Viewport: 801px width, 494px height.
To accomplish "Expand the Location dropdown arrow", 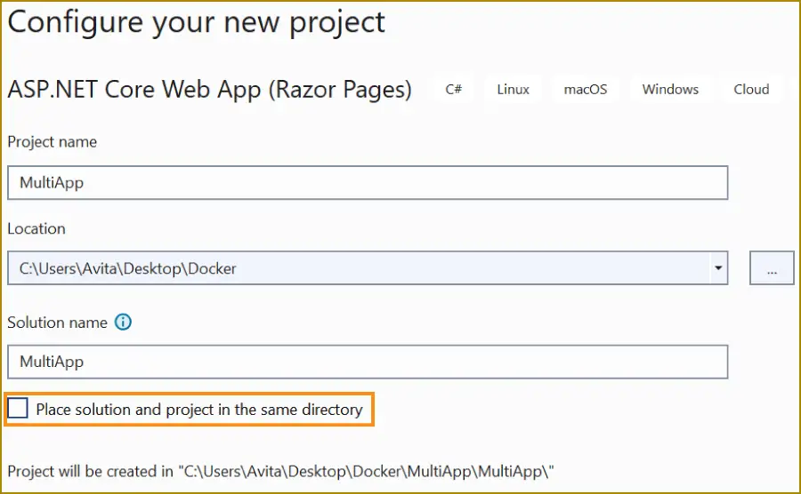I will click(x=717, y=267).
